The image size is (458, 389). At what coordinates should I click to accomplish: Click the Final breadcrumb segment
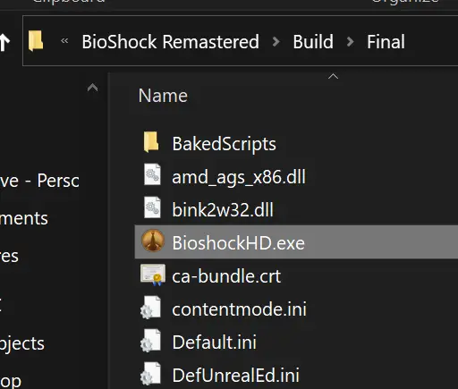pyautogui.click(x=386, y=41)
